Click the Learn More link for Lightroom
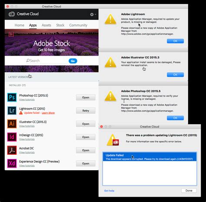Image resolution: width=206 pixels, height=202 pixels. (x=48, y=113)
